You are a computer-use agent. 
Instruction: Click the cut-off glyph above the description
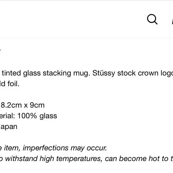pyautogui.click(x=0, y=51)
